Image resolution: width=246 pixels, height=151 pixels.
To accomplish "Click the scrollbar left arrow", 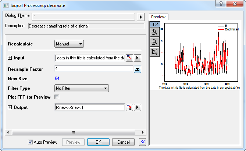I will pos(8,132).
